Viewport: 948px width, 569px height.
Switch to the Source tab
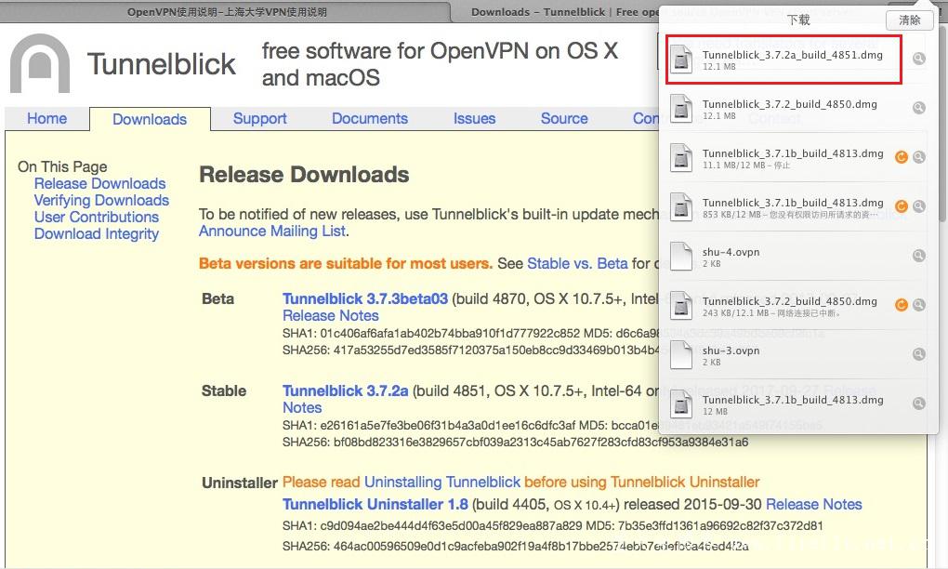point(564,118)
